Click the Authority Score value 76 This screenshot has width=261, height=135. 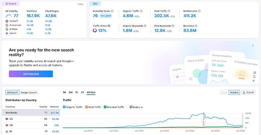(95, 16)
